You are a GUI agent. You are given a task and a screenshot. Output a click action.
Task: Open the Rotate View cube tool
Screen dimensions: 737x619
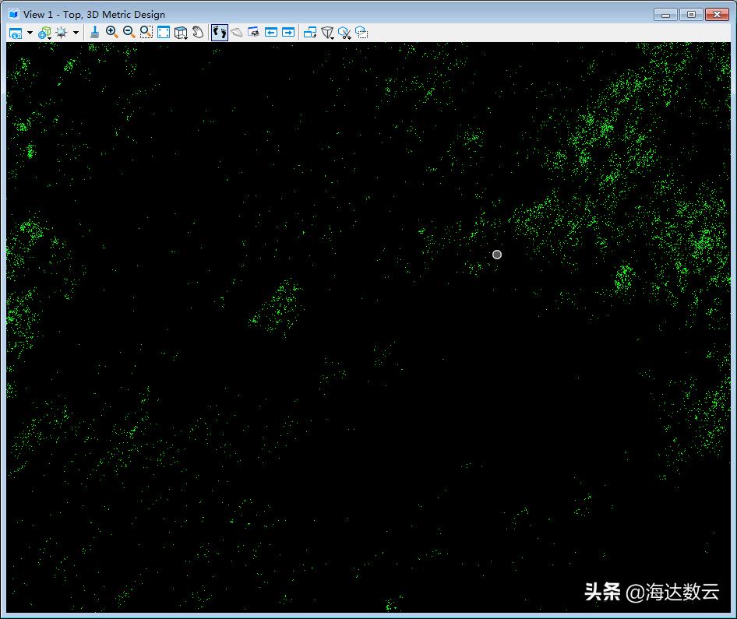coord(181,33)
